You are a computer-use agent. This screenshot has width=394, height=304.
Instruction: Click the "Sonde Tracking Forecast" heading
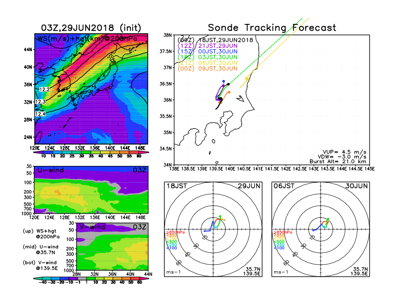(272, 28)
